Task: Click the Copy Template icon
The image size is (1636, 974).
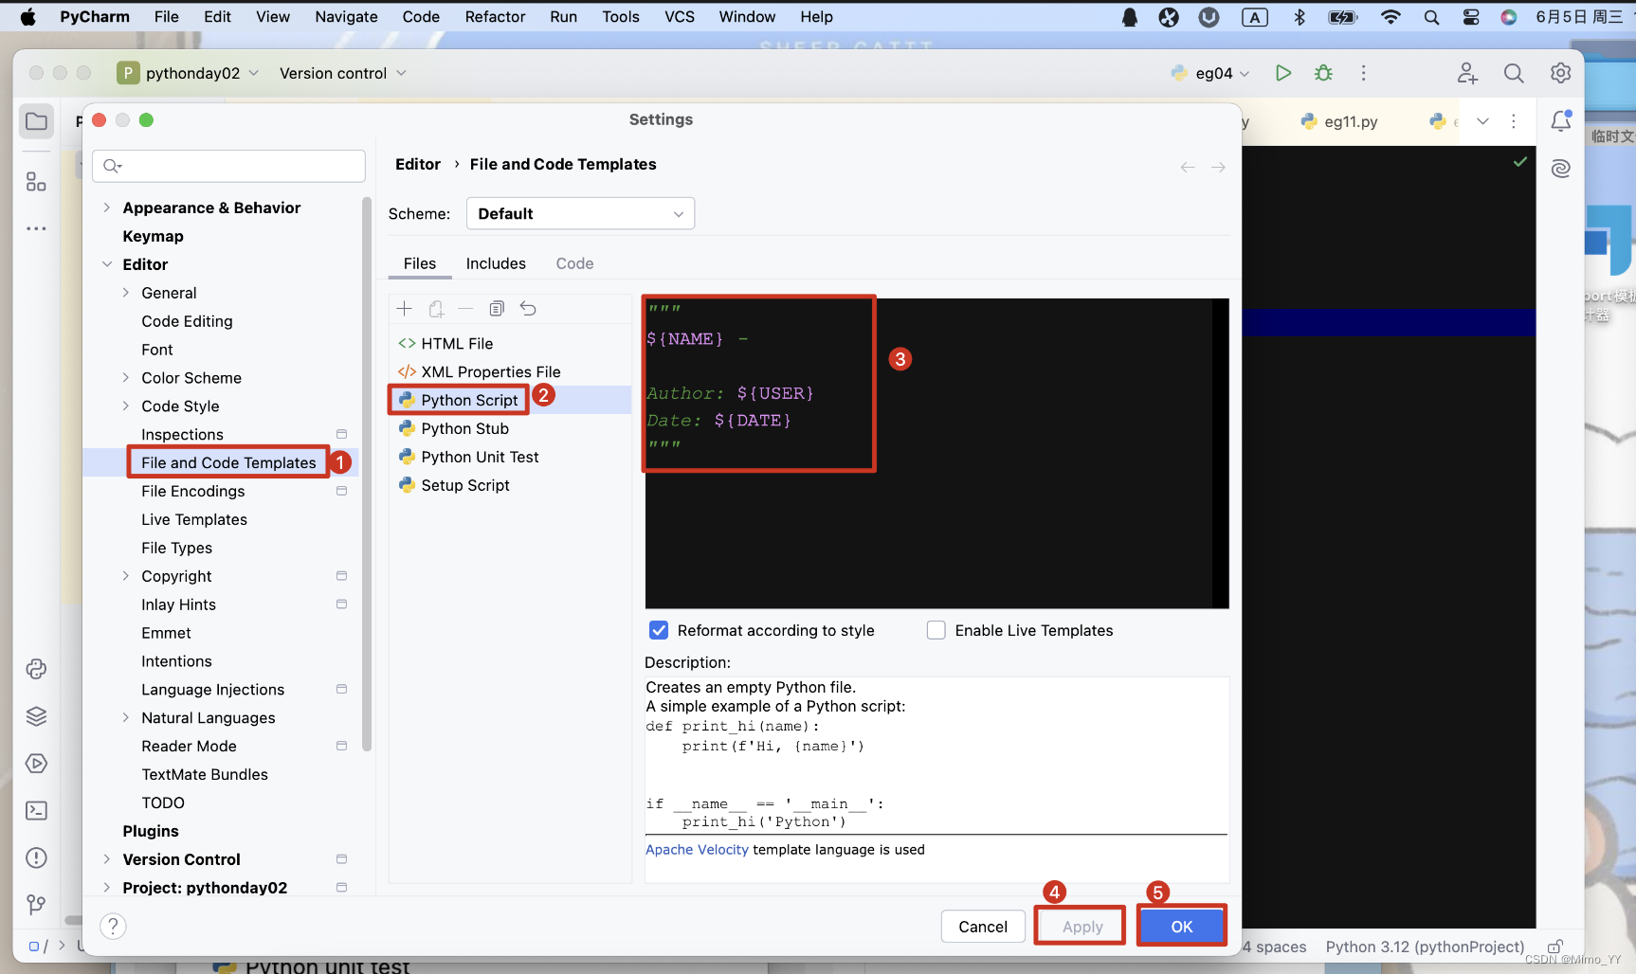Action: click(x=497, y=309)
